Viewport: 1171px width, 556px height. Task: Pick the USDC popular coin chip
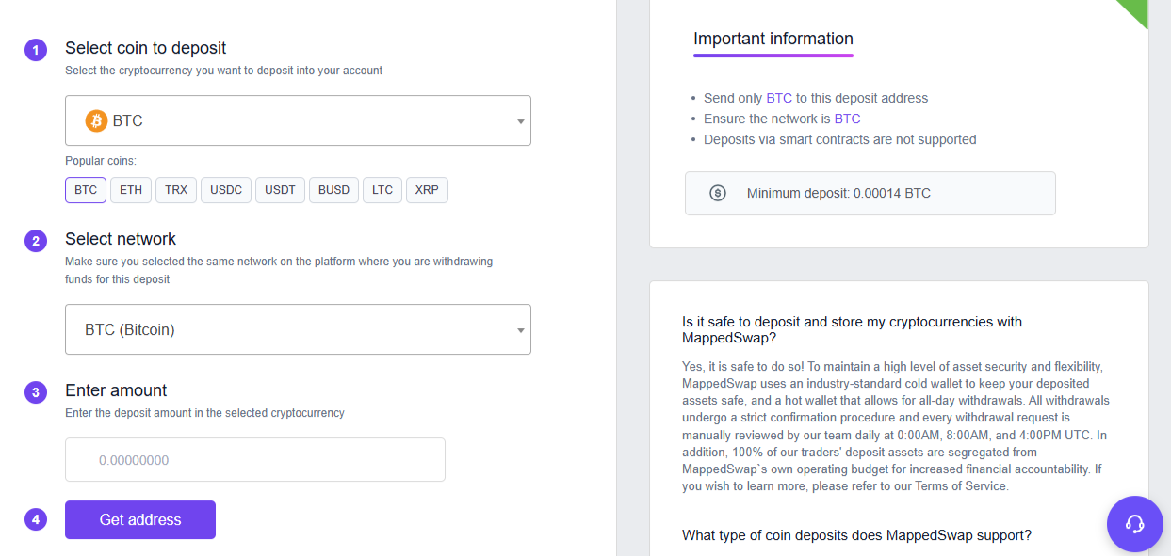pos(226,190)
